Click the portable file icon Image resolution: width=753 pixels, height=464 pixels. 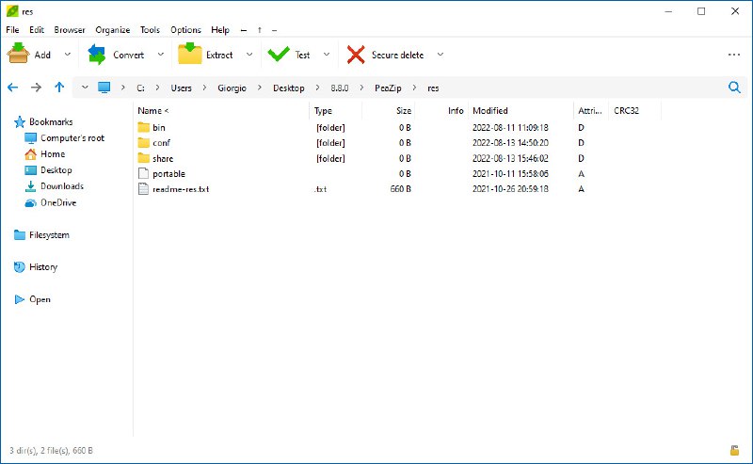[x=143, y=173]
